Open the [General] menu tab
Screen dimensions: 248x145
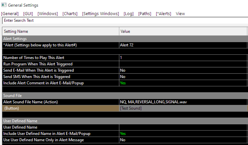coord(10,14)
